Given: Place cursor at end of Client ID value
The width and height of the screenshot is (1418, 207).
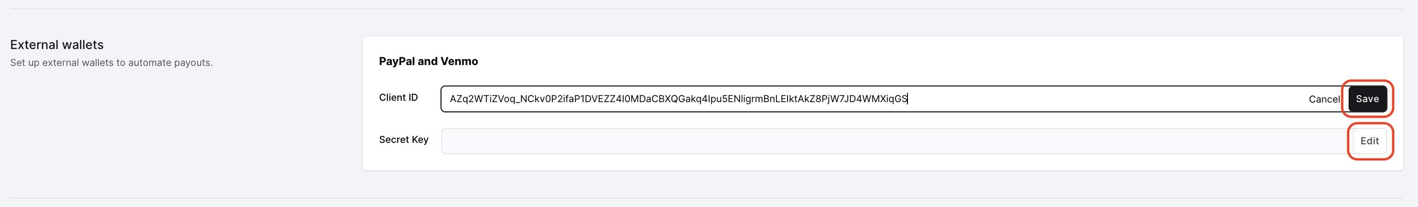Looking at the screenshot, I should click(908, 99).
